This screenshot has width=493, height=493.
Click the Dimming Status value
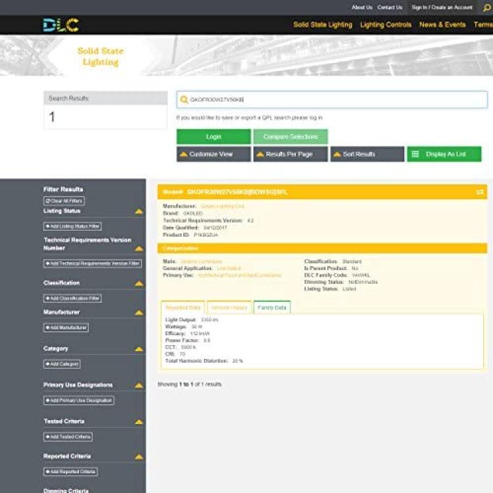pyautogui.click(x=363, y=283)
